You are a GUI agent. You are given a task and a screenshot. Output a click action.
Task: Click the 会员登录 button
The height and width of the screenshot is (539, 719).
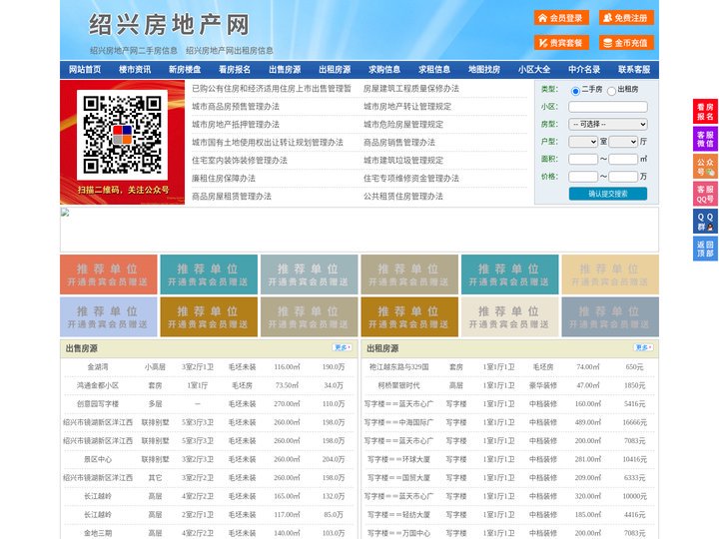pos(561,18)
